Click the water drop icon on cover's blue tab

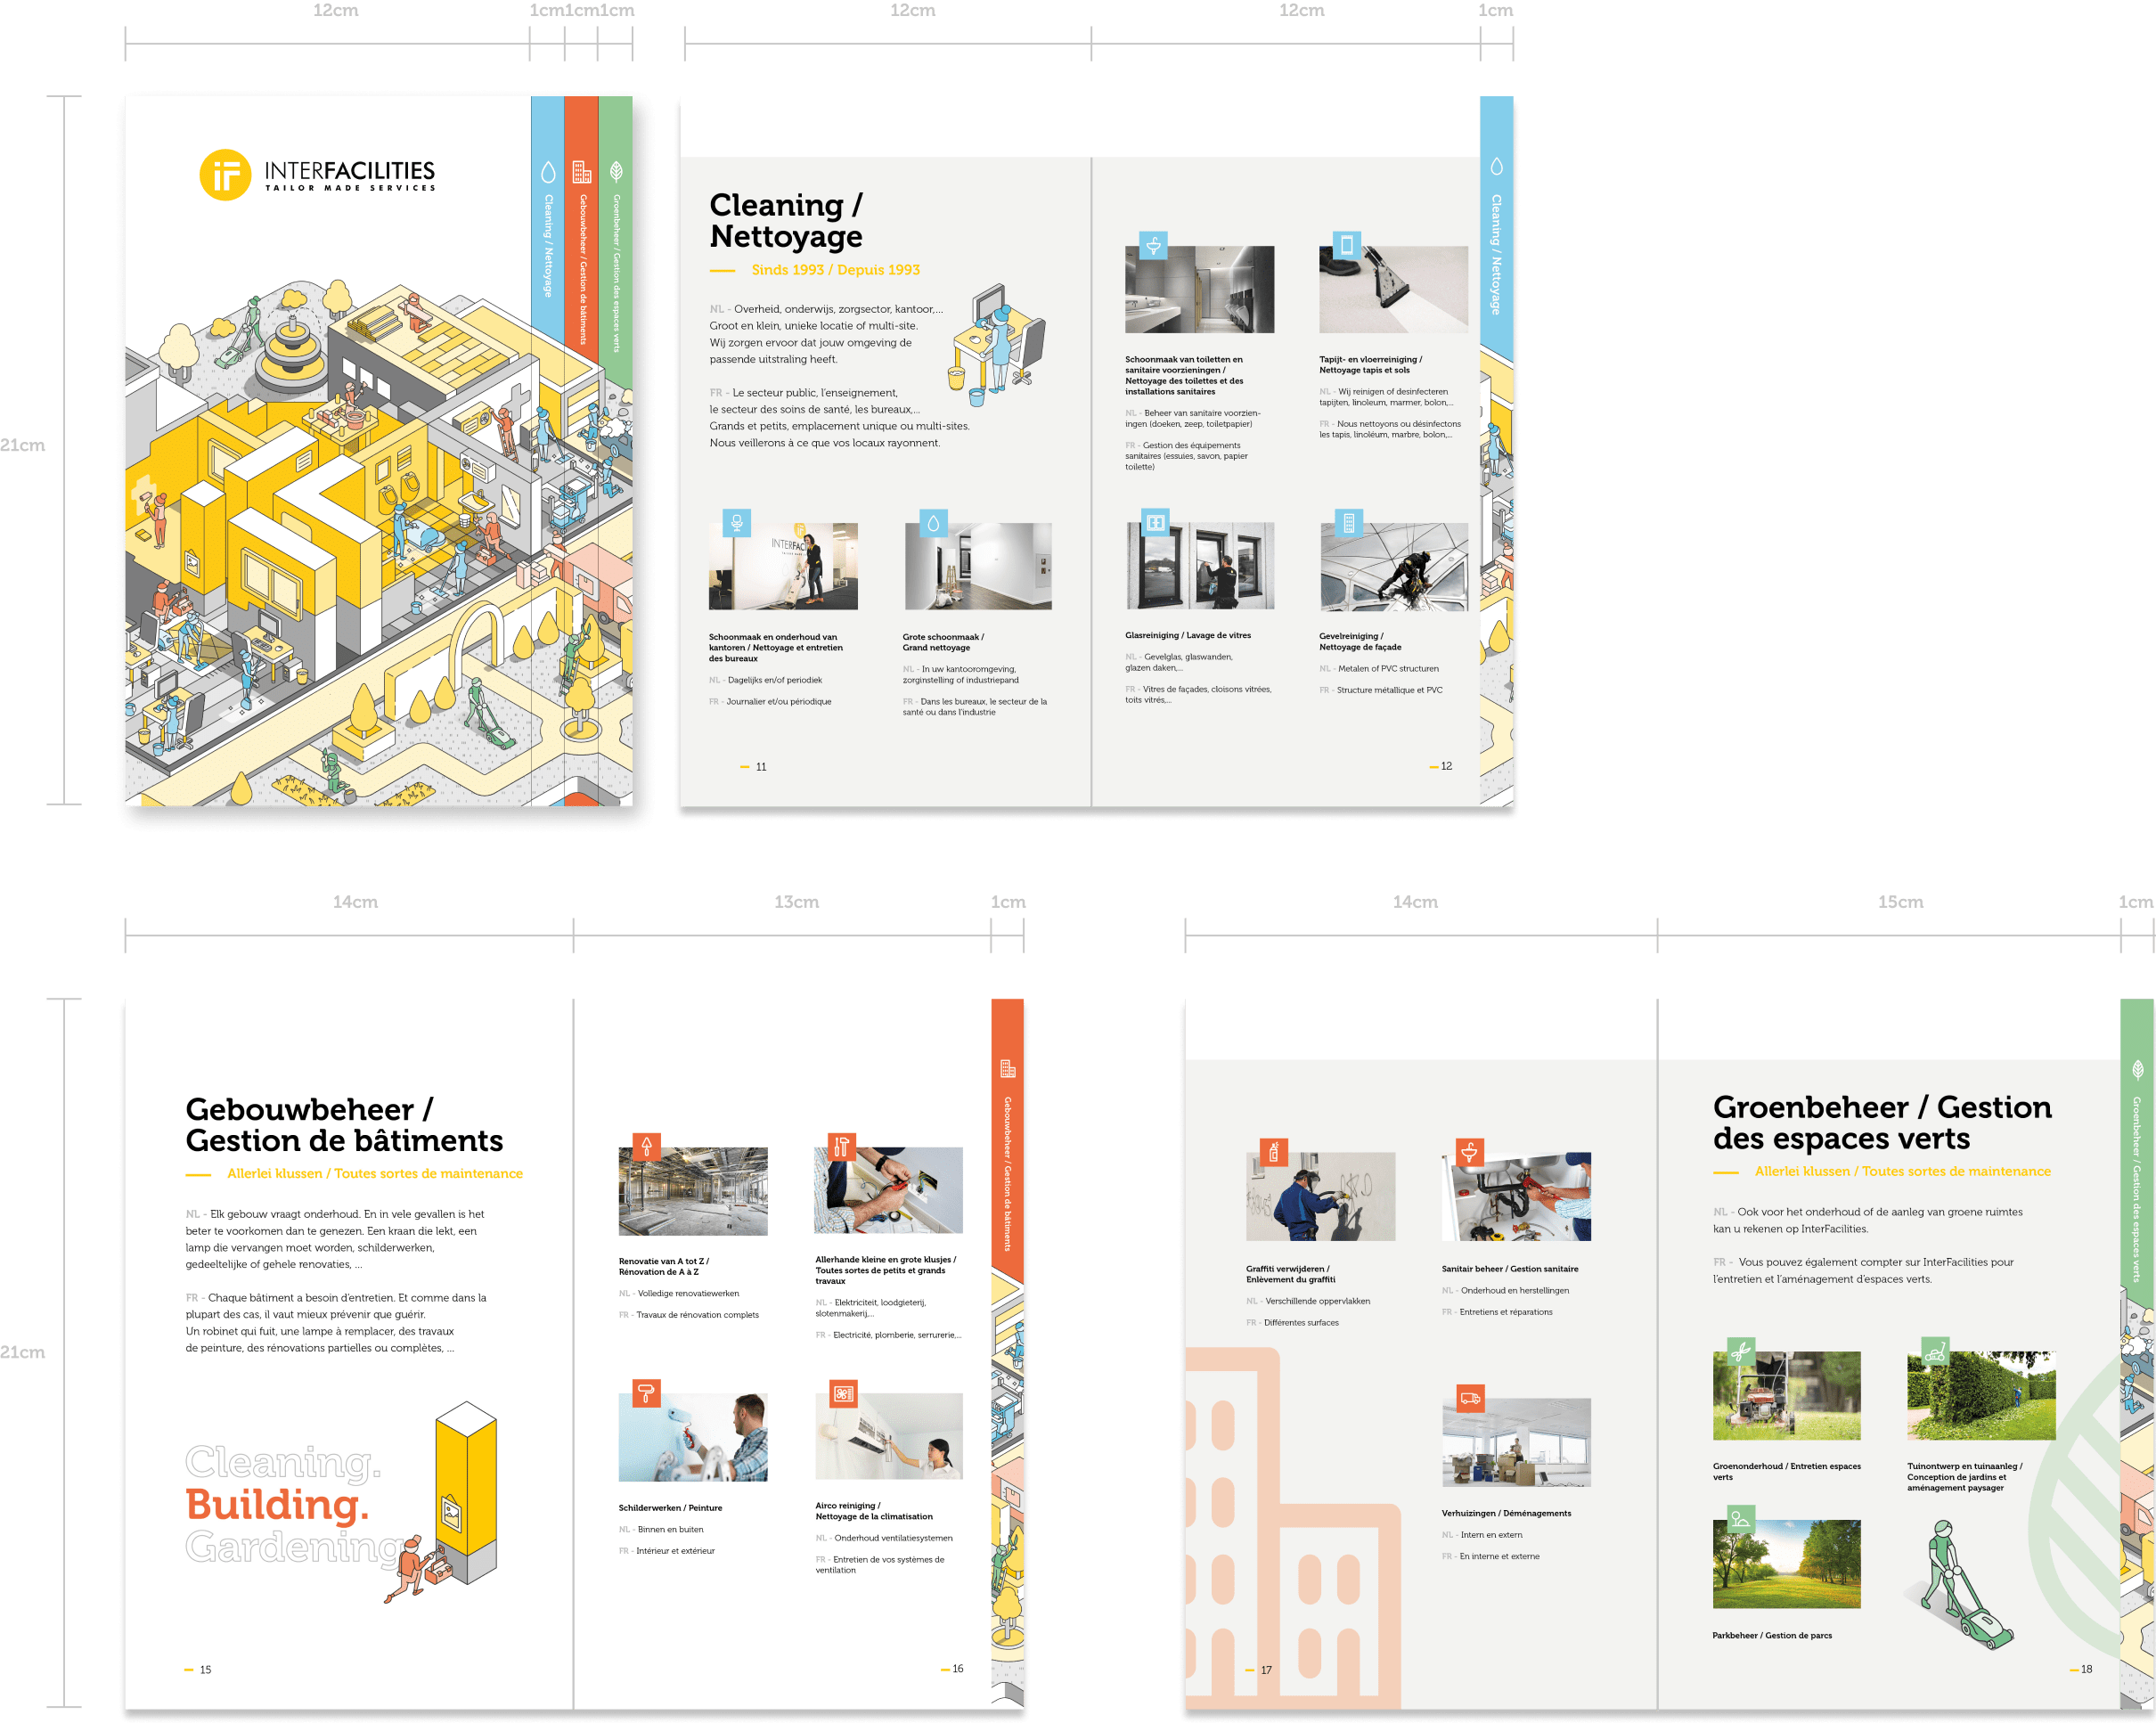[x=548, y=172]
